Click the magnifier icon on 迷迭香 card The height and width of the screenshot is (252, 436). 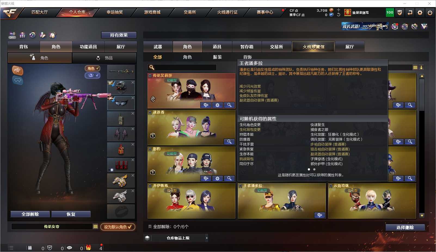[229, 142]
